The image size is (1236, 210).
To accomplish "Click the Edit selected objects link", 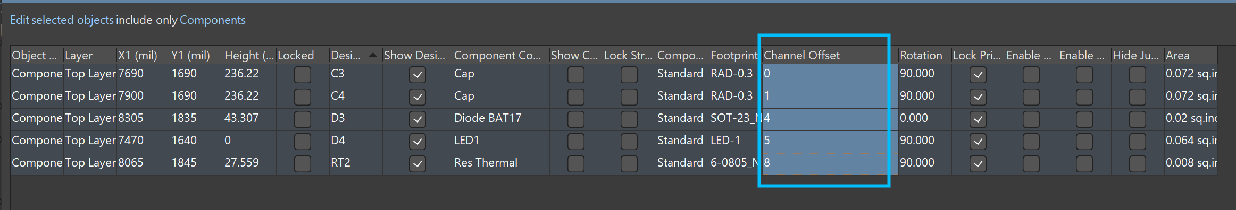I will (x=62, y=20).
